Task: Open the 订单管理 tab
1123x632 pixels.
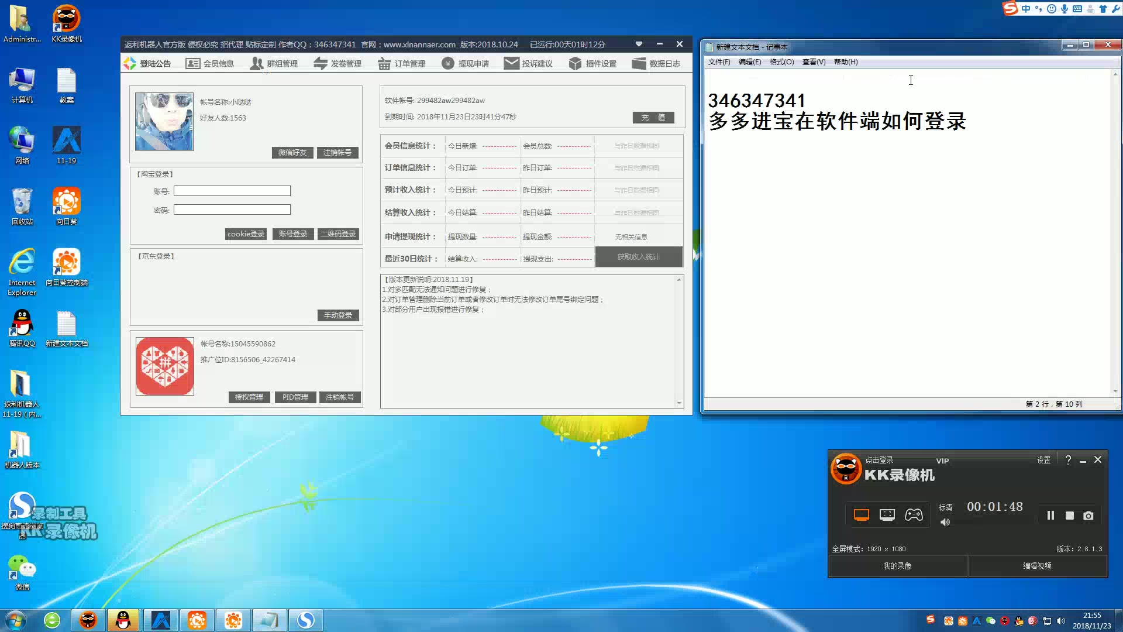Action: [401, 63]
